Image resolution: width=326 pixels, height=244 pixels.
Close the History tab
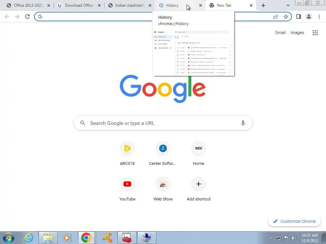click(201, 5)
